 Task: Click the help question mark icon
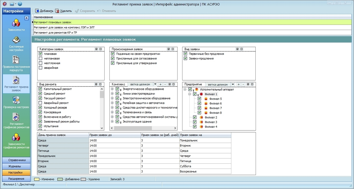click(20, 4)
